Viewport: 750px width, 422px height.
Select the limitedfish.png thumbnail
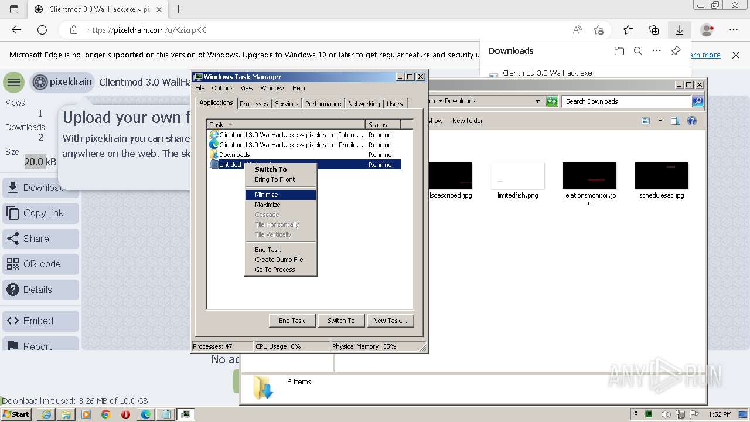(518, 176)
